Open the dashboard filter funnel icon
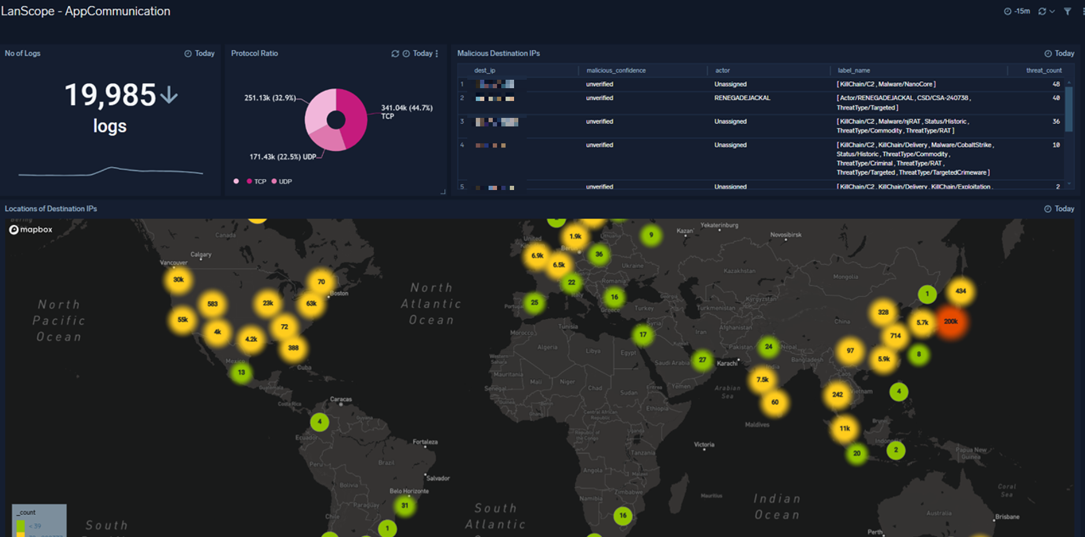Screen dimensions: 1085x537 [x=1067, y=11]
